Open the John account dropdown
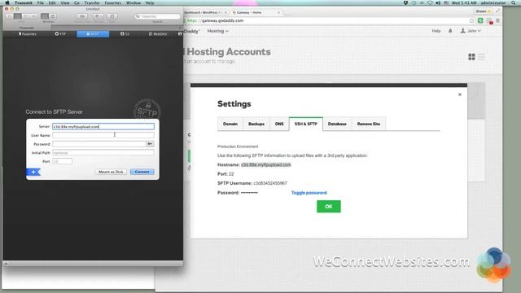This screenshot has width=521, height=293. click(471, 31)
